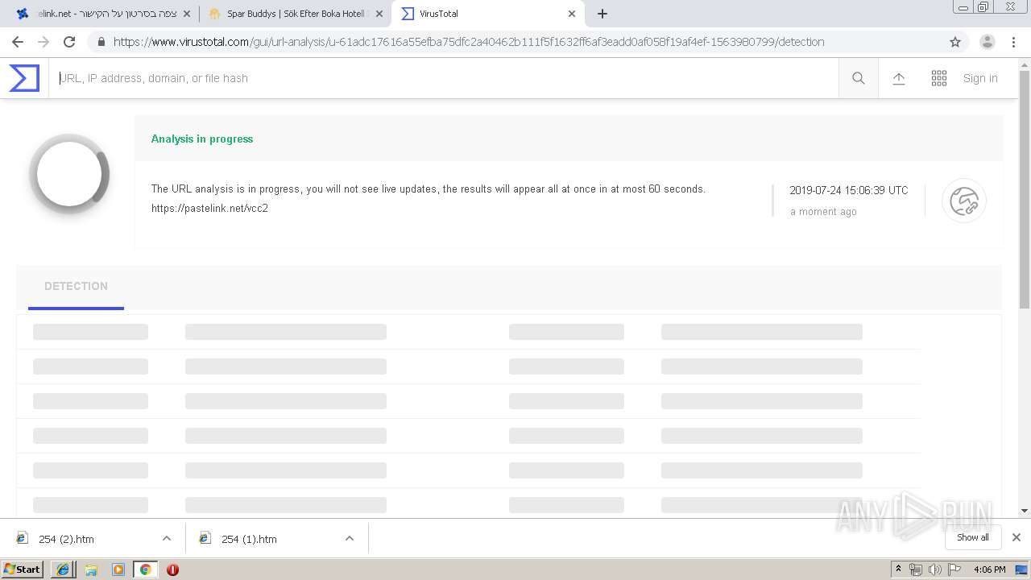Click the page vertical scrollbar
The image size is (1031, 580).
[x=1025, y=189]
